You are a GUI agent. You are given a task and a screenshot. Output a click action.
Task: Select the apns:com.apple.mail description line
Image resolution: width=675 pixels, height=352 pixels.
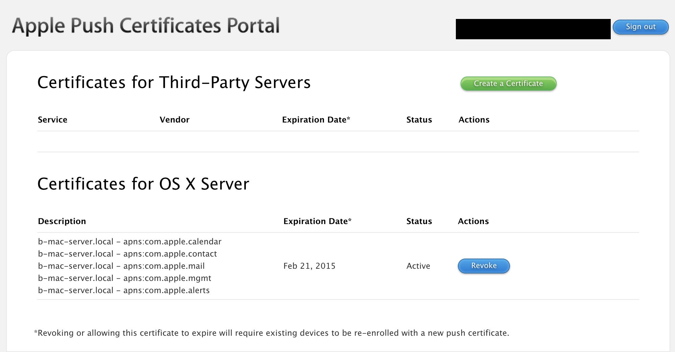tap(121, 266)
